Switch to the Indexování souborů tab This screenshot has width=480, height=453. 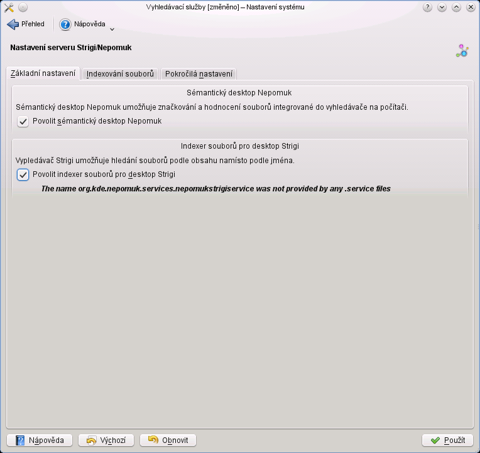(120, 74)
